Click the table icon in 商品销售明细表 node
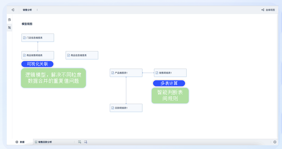 24,55
